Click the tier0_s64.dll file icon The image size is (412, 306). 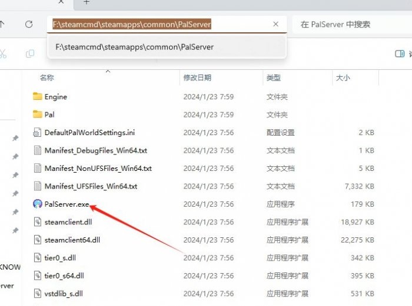[38, 275]
